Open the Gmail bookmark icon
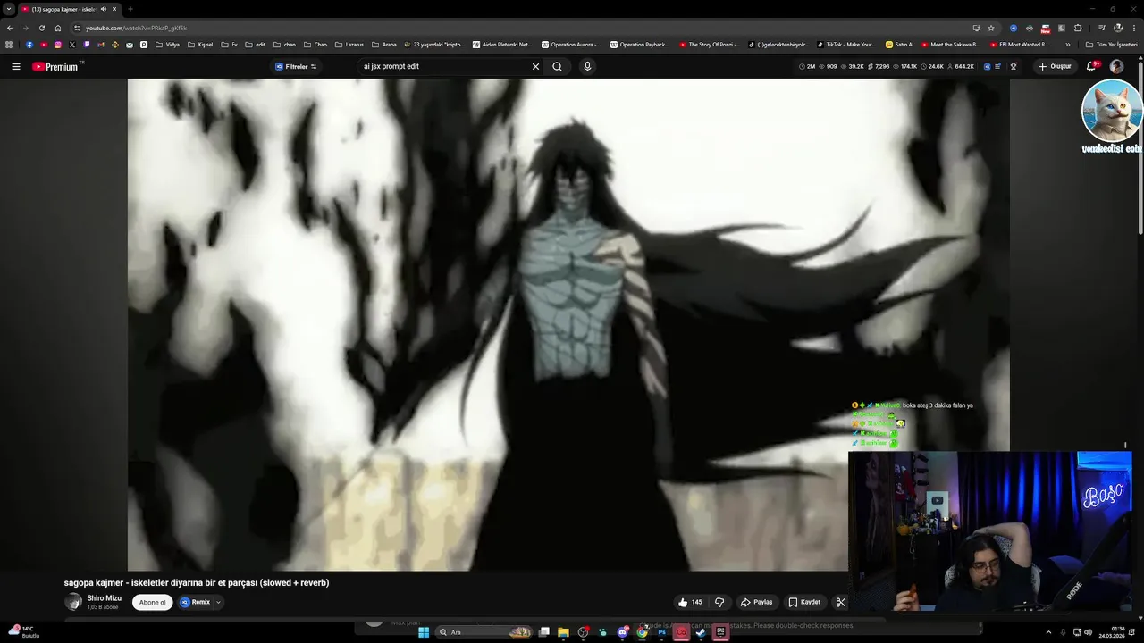The height and width of the screenshot is (643, 1144). pyautogui.click(x=101, y=44)
